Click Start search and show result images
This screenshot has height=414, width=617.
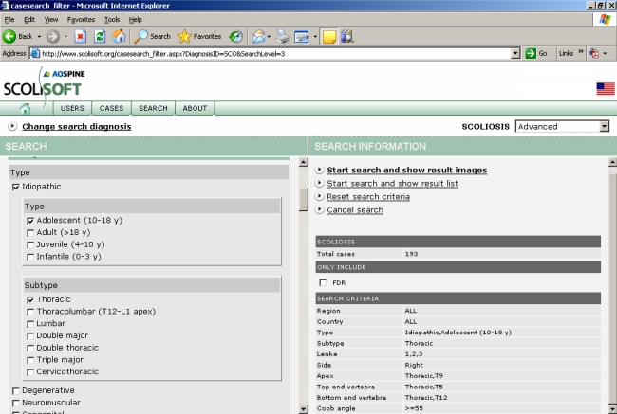coord(407,170)
